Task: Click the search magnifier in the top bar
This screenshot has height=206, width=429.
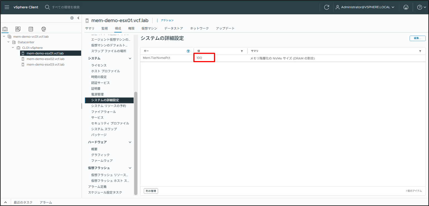Action: coord(47,7)
